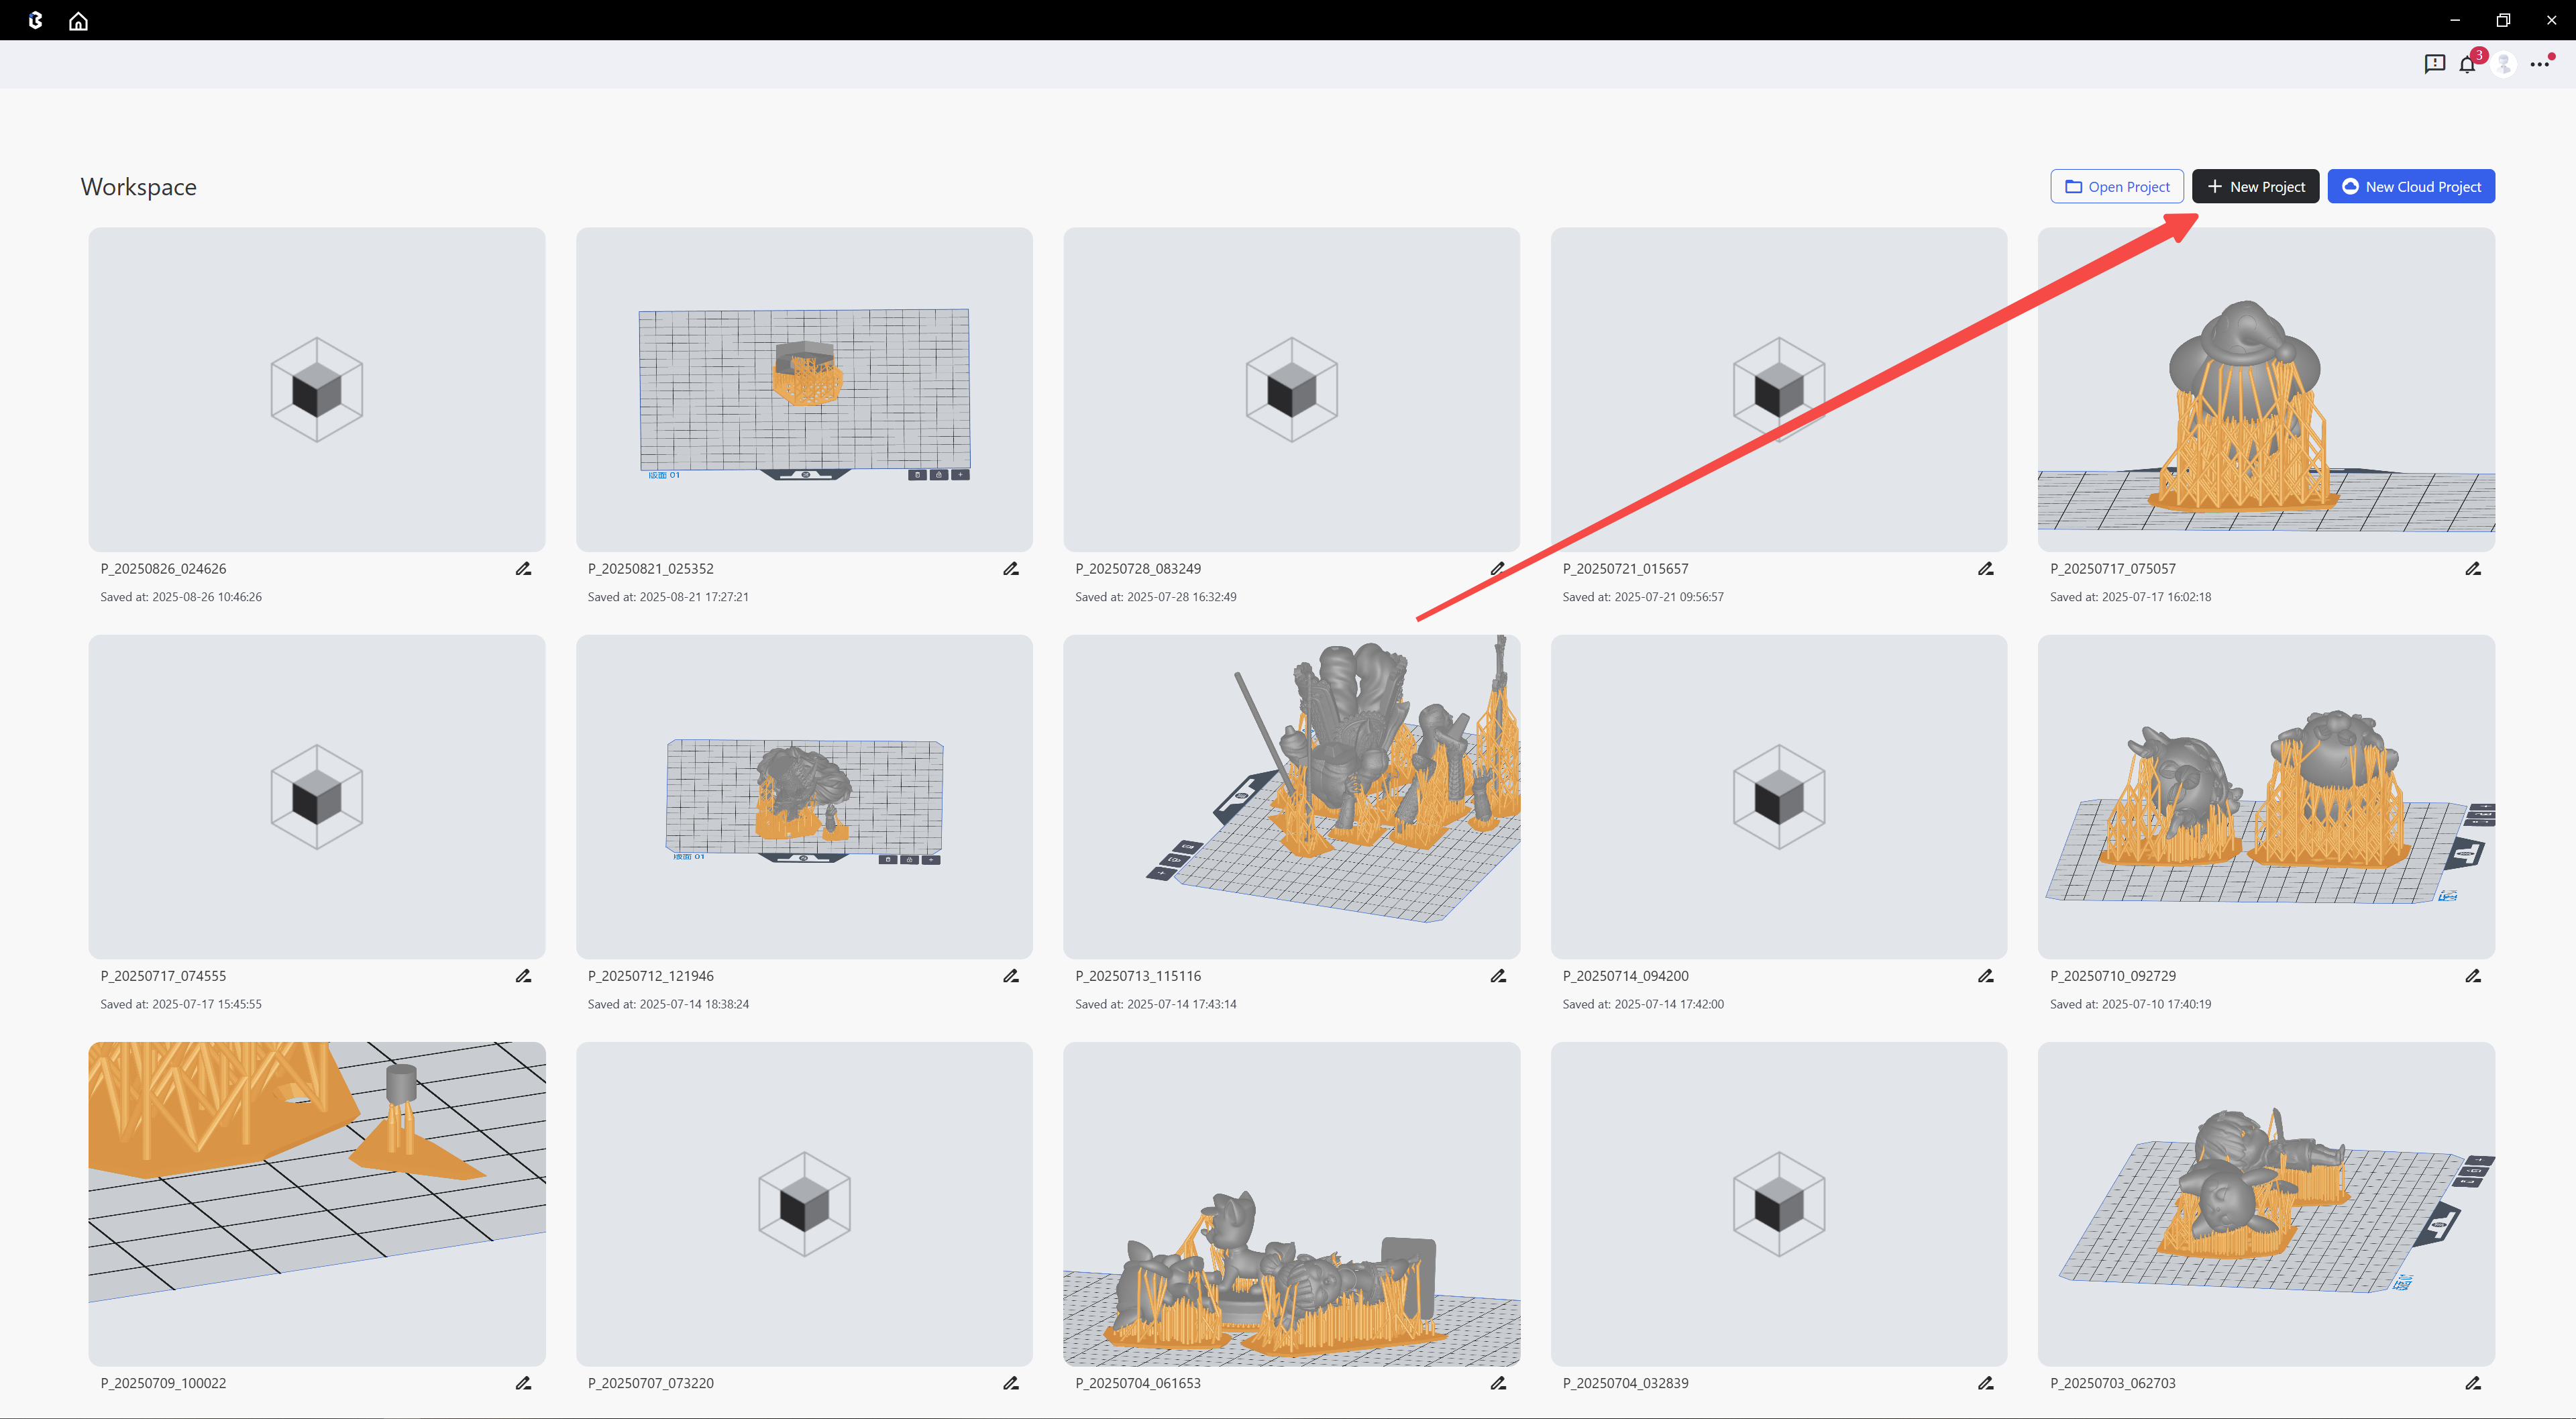Viewport: 2576px width, 1419px height.
Task: Click rename pencil for P_20250717_075057
Action: click(2472, 569)
